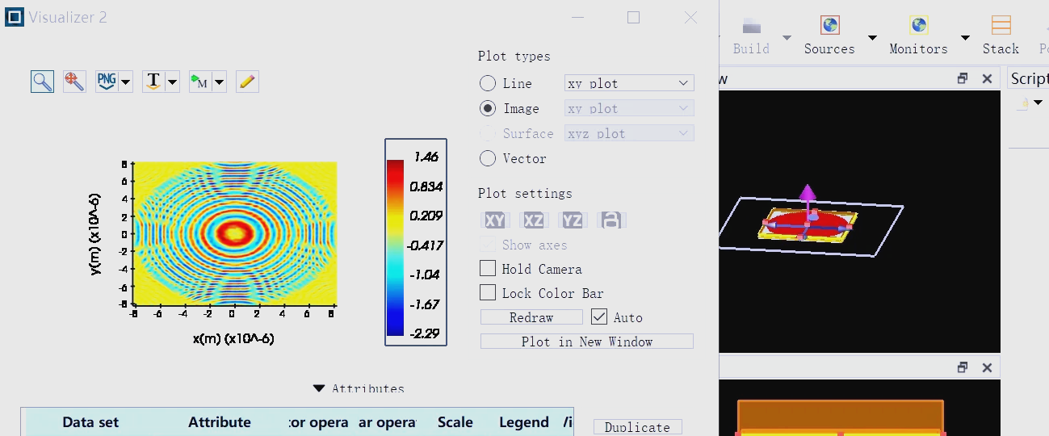1049x436 pixels.
Task: Select the Vector plot type
Action: pos(488,158)
